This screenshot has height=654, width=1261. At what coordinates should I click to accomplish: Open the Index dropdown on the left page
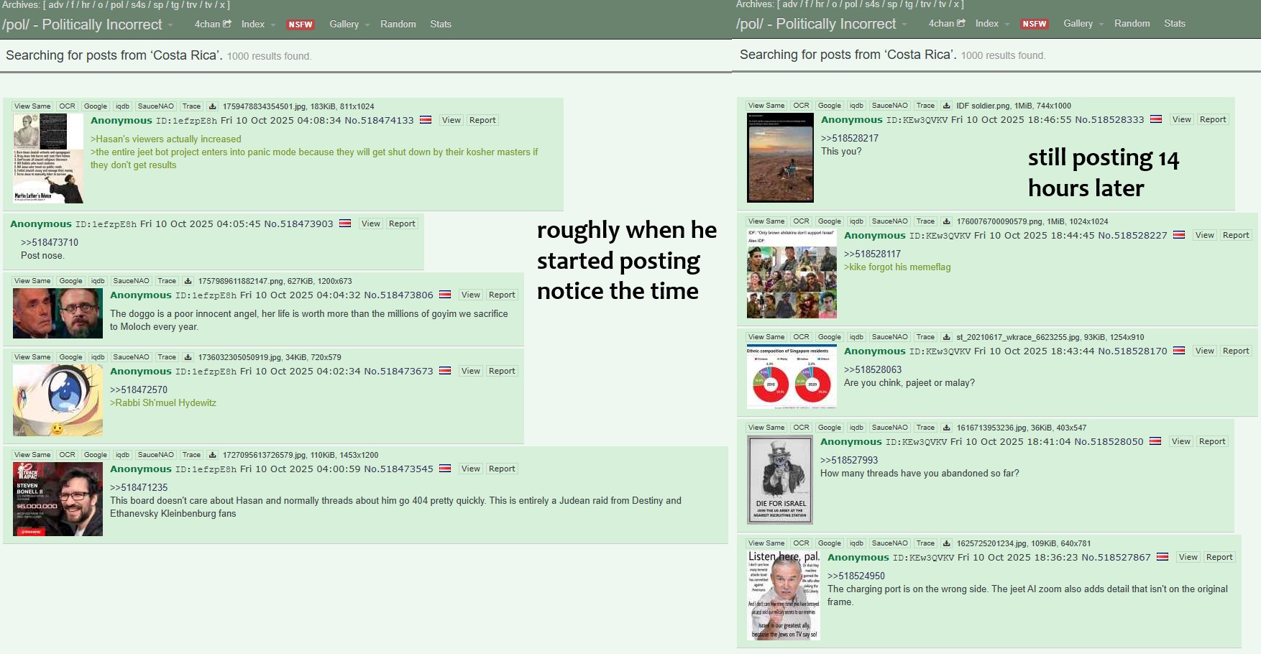[x=258, y=24]
